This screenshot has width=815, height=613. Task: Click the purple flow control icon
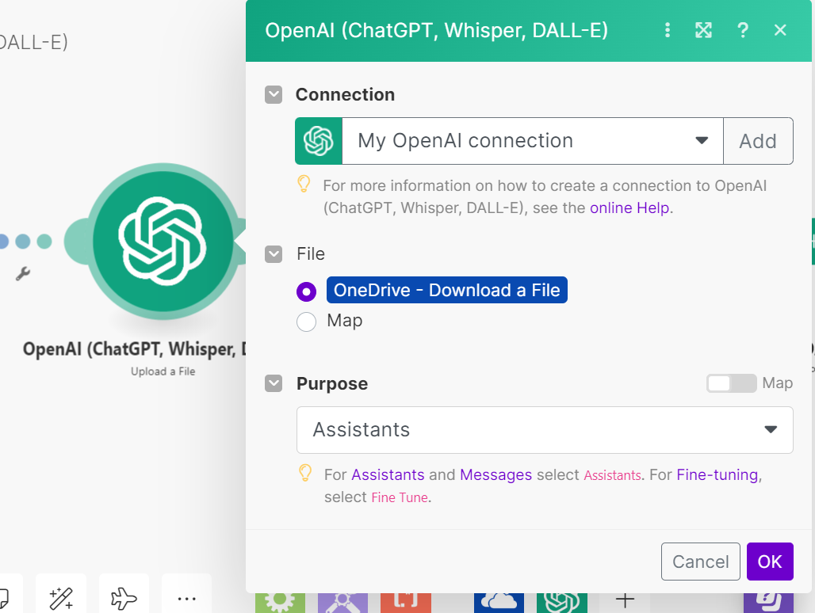click(x=342, y=602)
